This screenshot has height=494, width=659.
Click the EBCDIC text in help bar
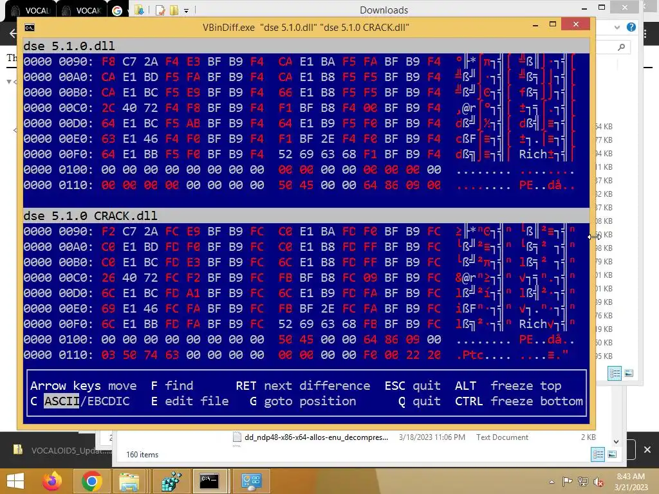tap(108, 401)
